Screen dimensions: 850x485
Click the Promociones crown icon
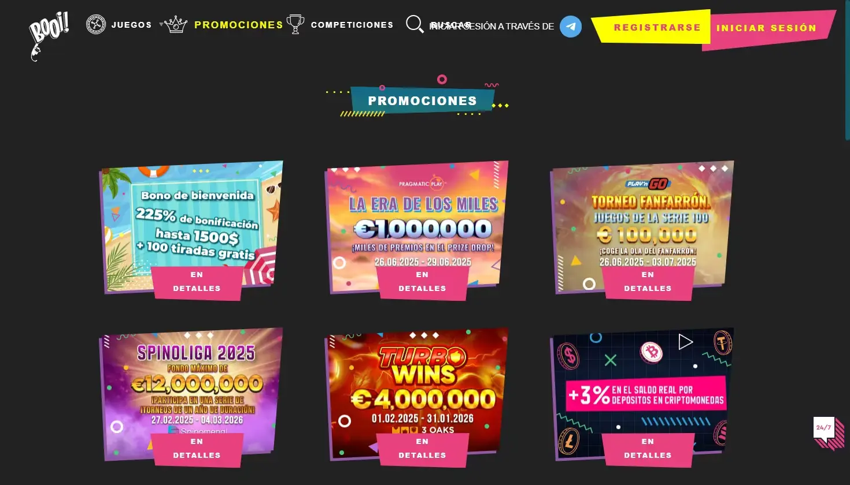pyautogui.click(x=176, y=24)
